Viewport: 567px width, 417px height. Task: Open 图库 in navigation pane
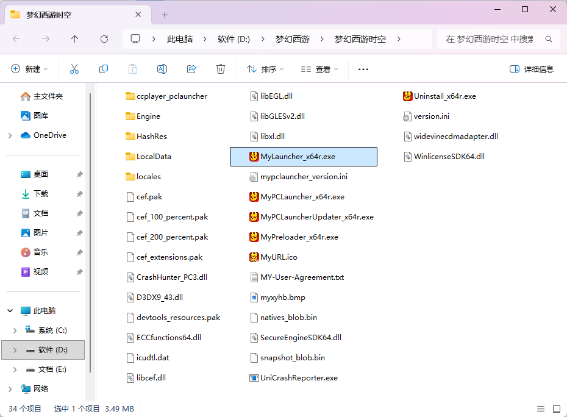(34, 116)
